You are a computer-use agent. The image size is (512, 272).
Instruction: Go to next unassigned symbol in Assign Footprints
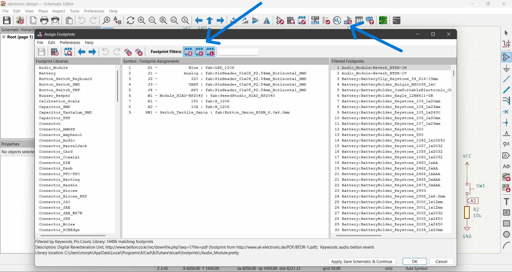(92, 52)
